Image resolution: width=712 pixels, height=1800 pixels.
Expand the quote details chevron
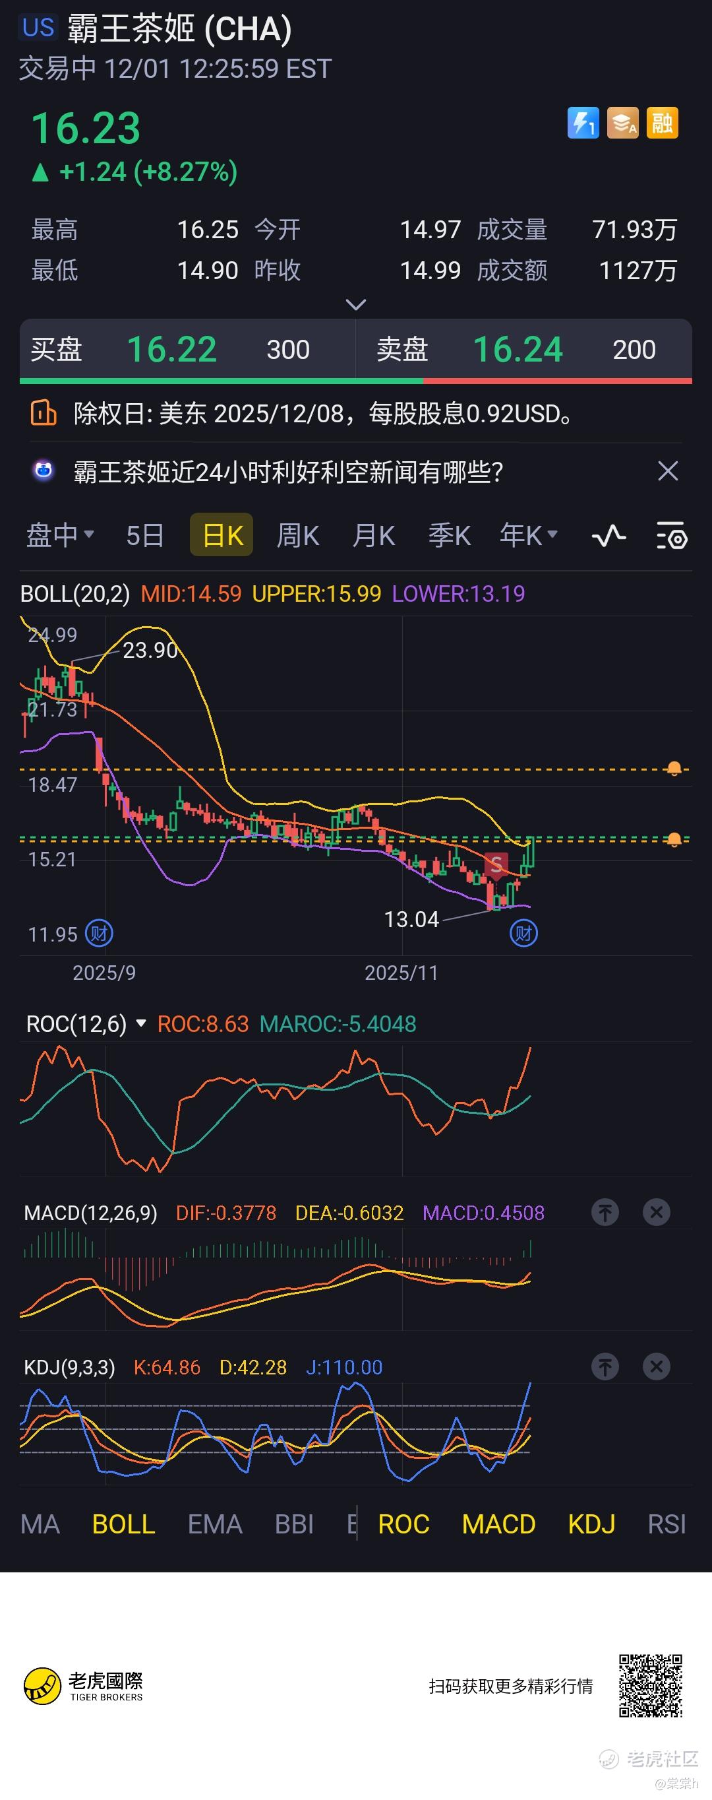coord(356,305)
